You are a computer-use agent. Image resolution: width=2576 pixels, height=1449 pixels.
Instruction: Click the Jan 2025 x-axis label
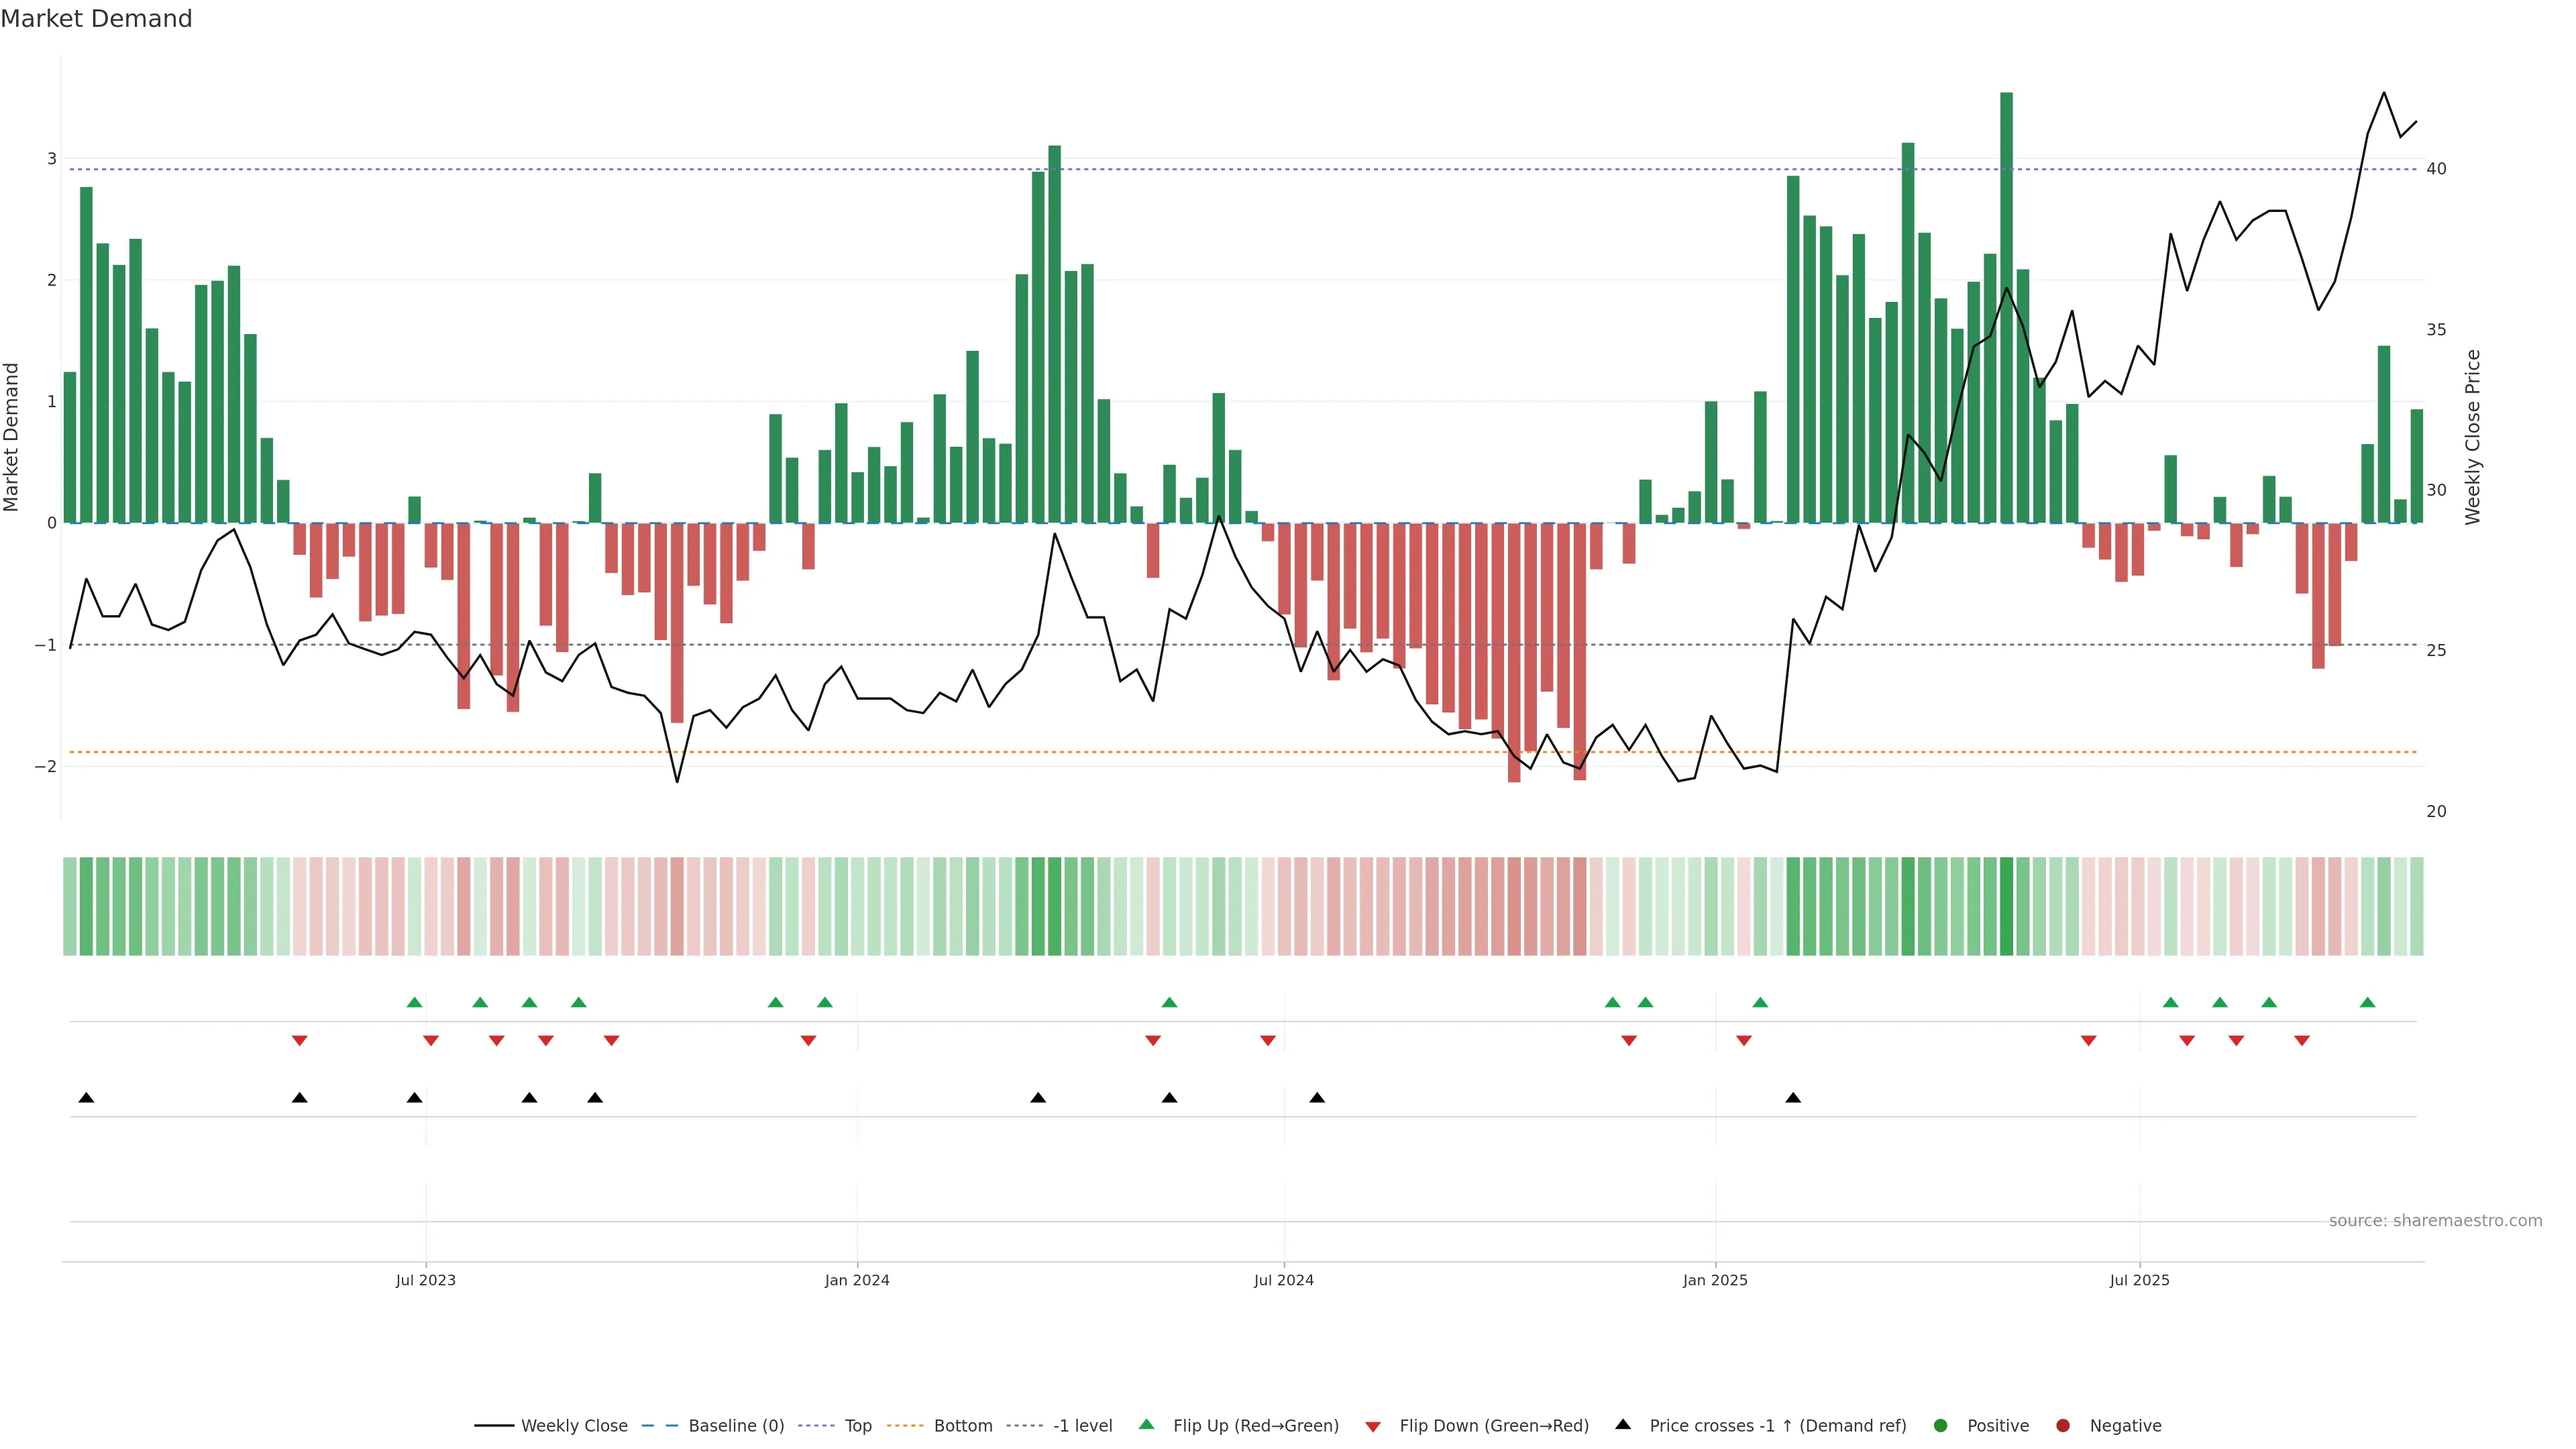[x=1715, y=1280]
